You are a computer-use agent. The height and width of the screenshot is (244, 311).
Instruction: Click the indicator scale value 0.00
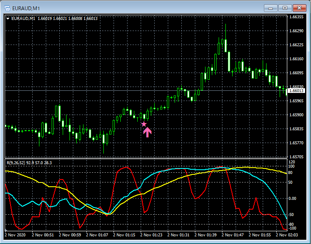pos(293,199)
